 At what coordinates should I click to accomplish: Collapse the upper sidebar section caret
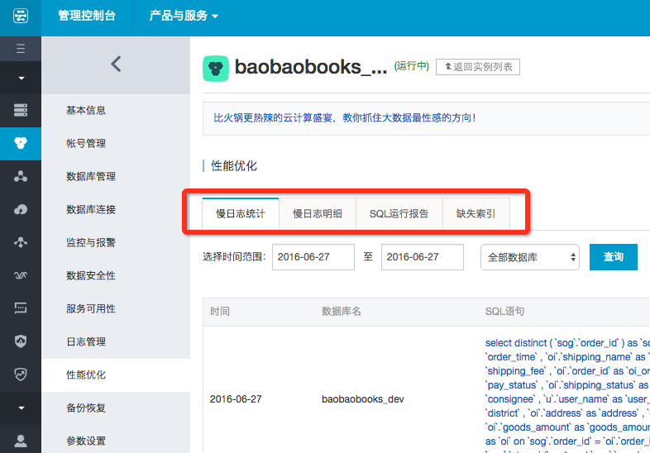[21, 78]
